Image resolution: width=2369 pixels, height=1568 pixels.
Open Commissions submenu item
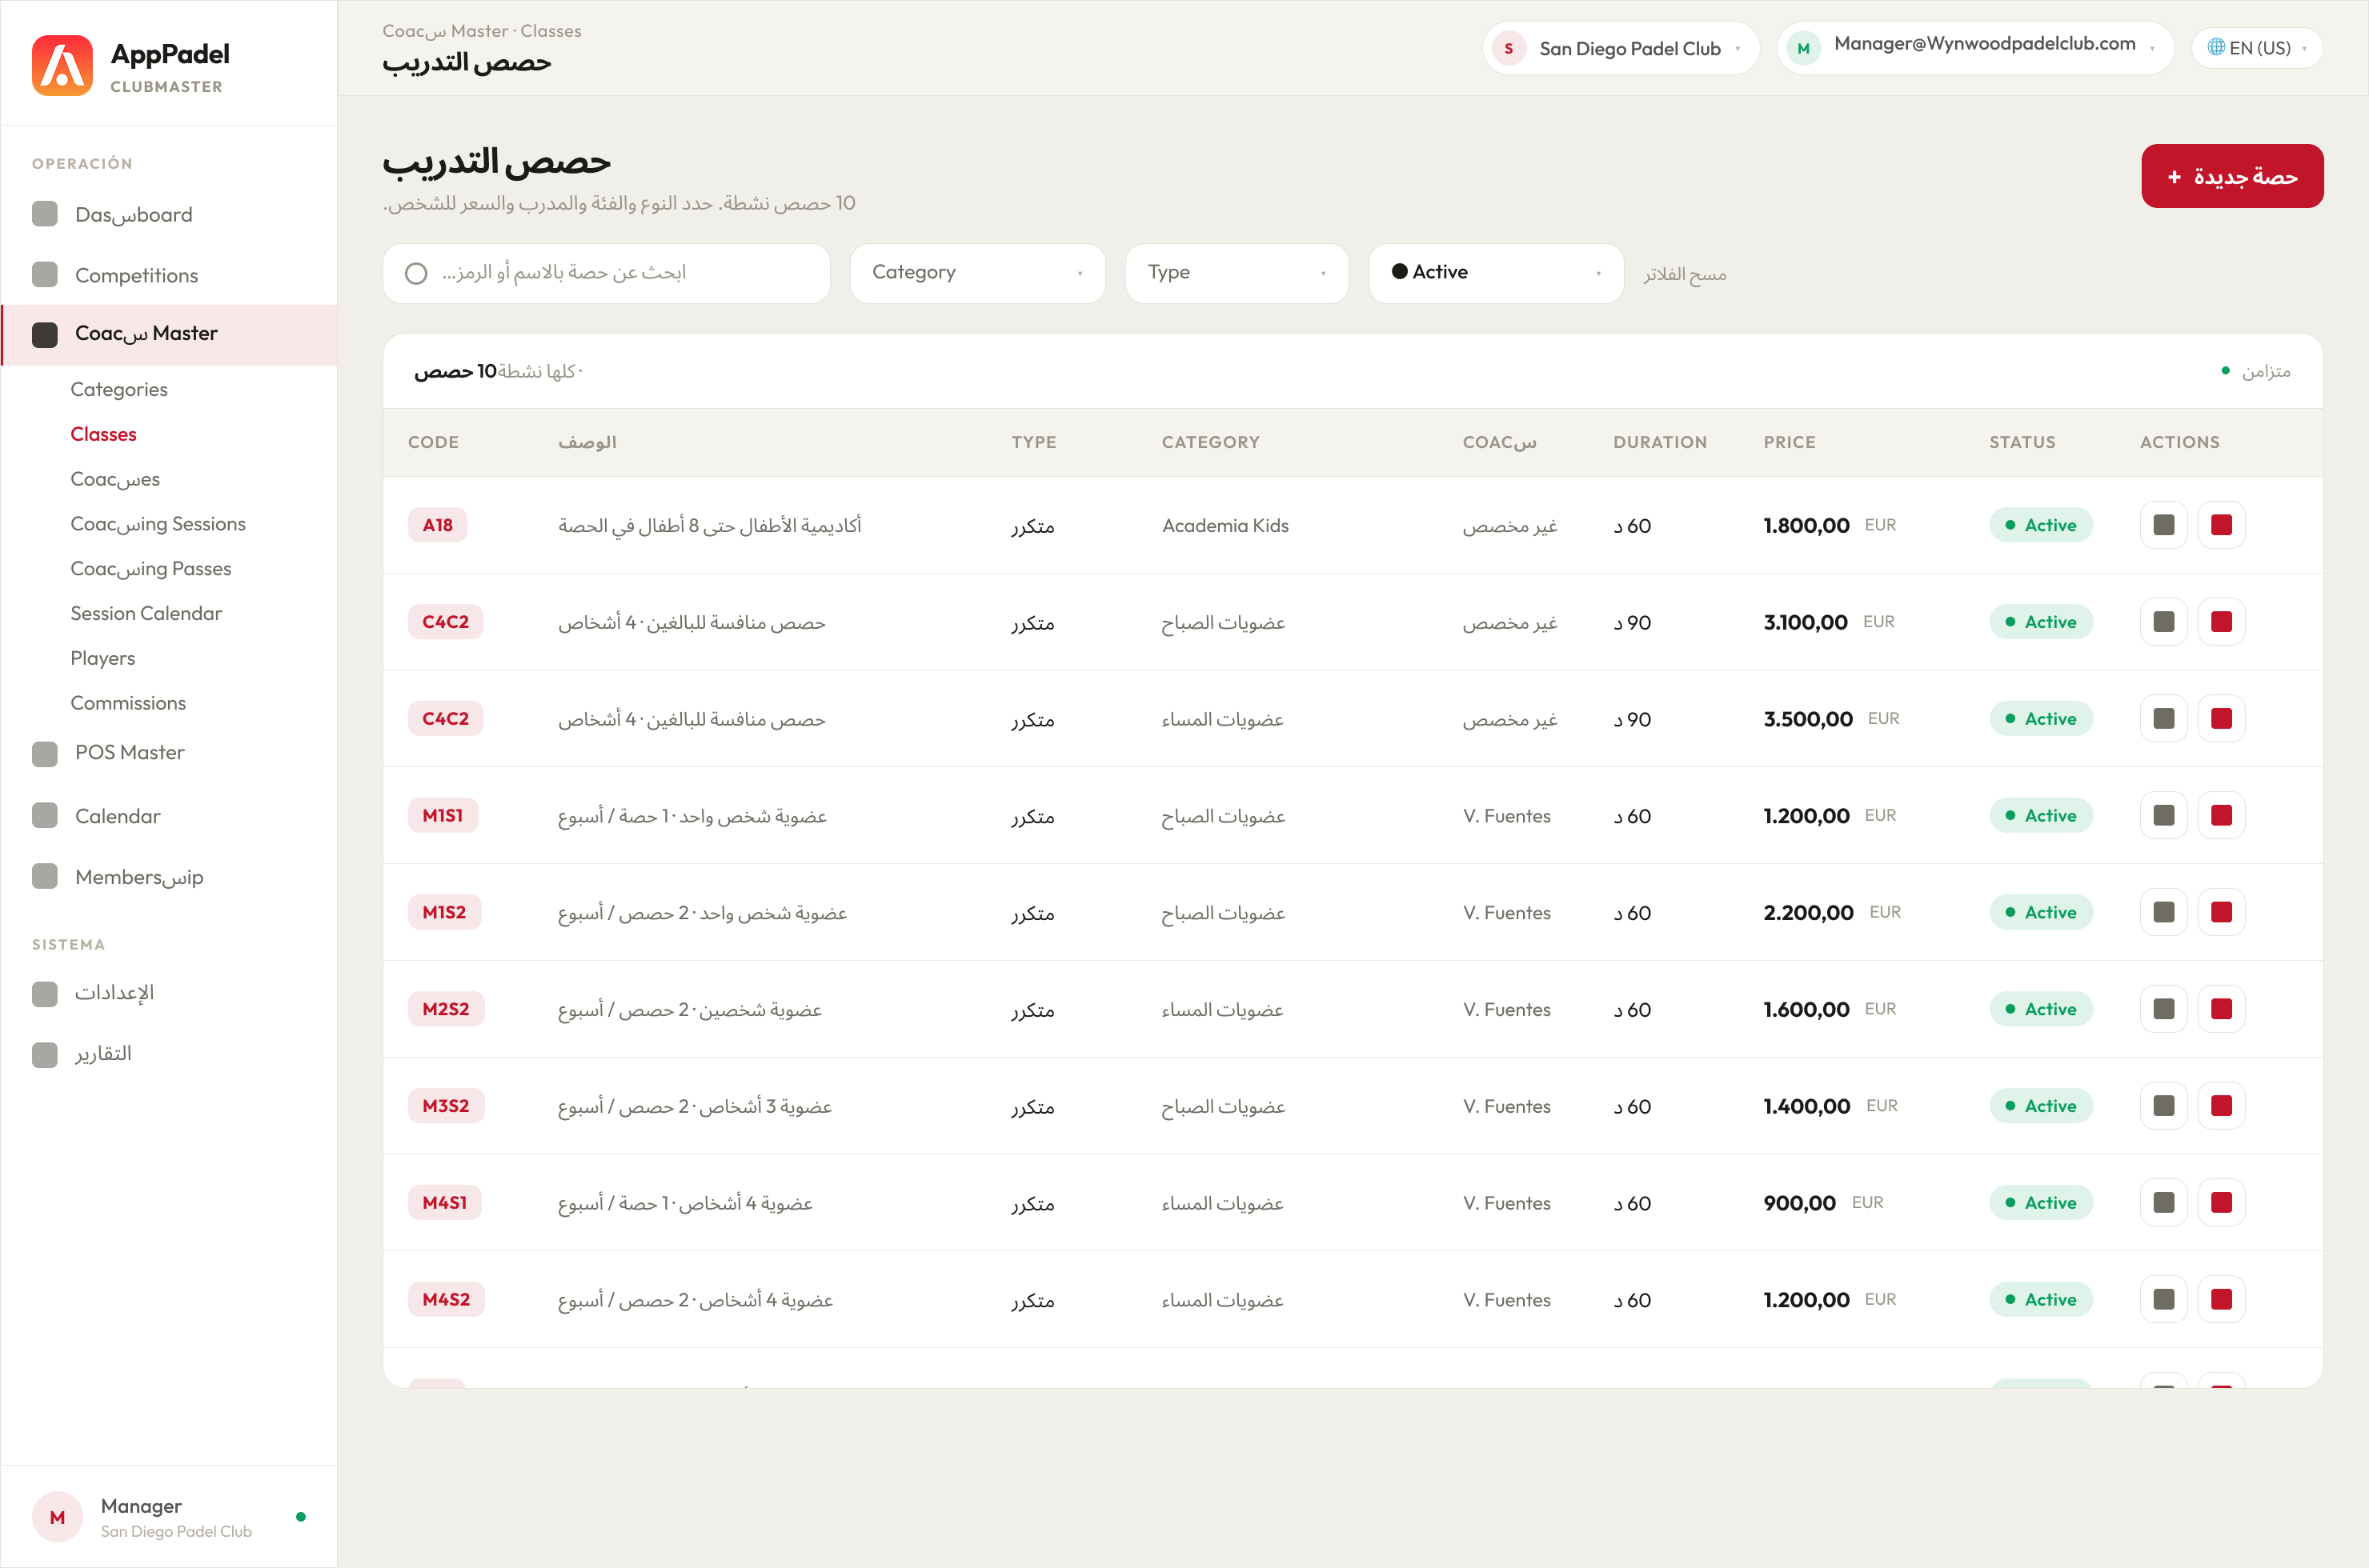(128, 704)
